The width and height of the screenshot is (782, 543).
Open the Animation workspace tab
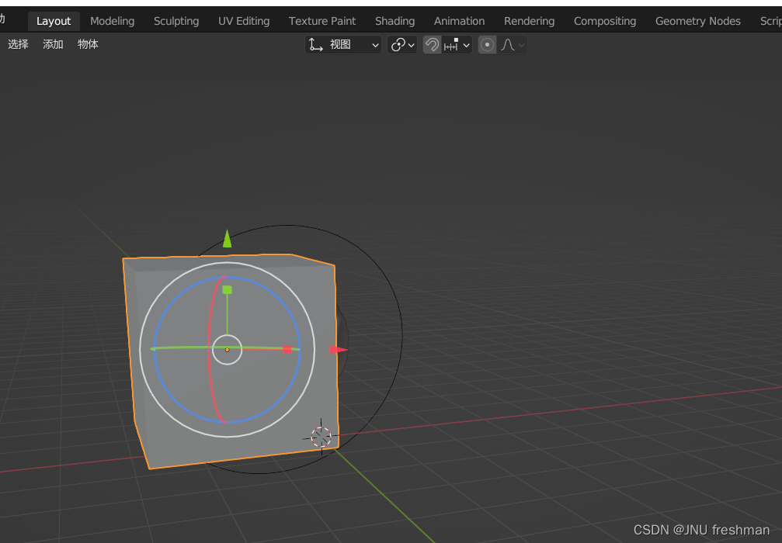pos(459,22)
